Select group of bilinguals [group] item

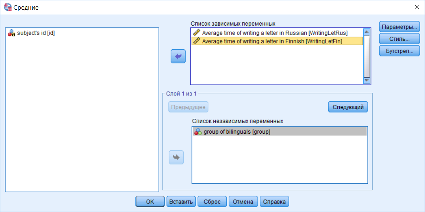coord(280,132)
